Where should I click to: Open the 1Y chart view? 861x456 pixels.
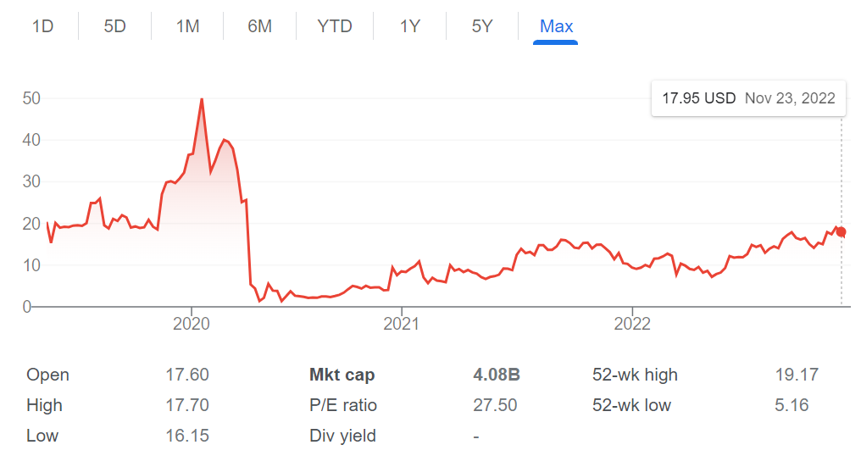[410, 26]
